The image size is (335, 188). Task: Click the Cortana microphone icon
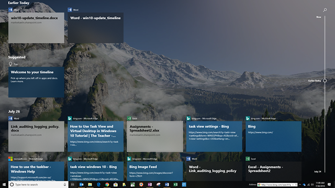click(65, 184)
